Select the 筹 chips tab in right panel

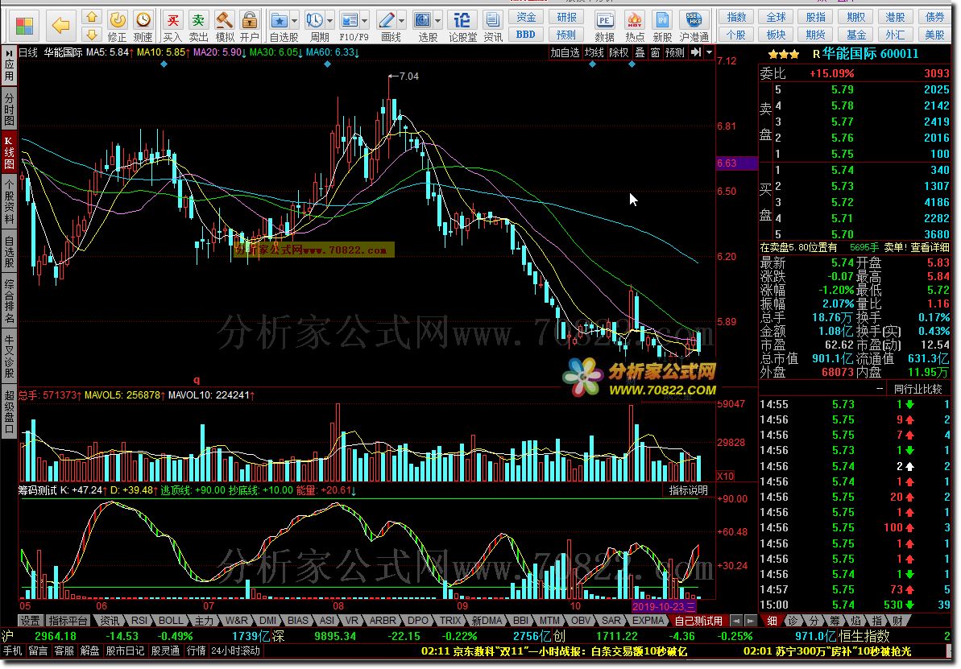click(x=835, y=621)
